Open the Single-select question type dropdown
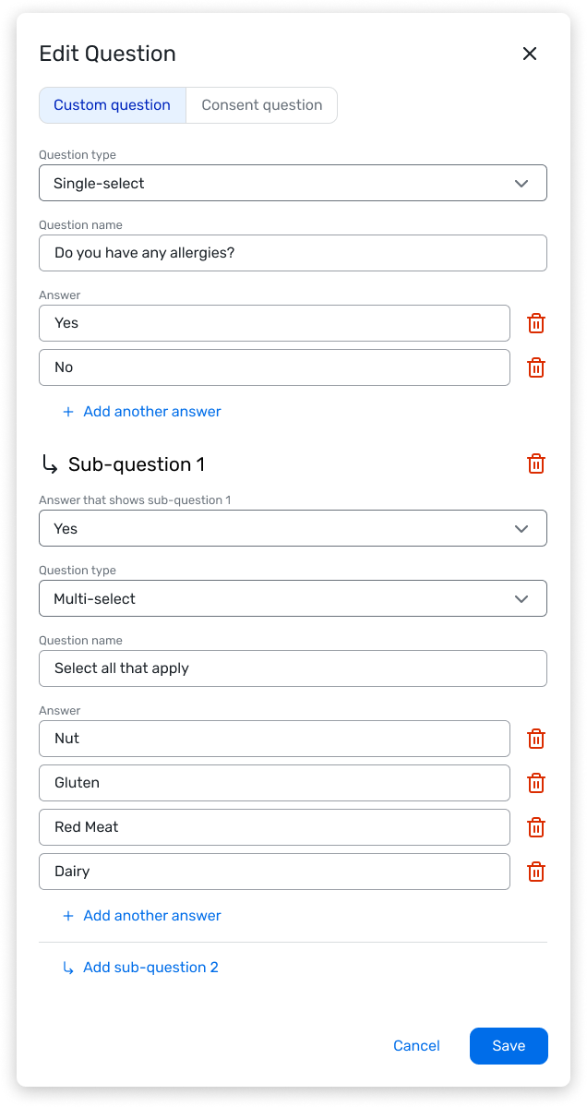This screenshot has width=587, height=1107. pyautogui.click(x=293, y=183)
